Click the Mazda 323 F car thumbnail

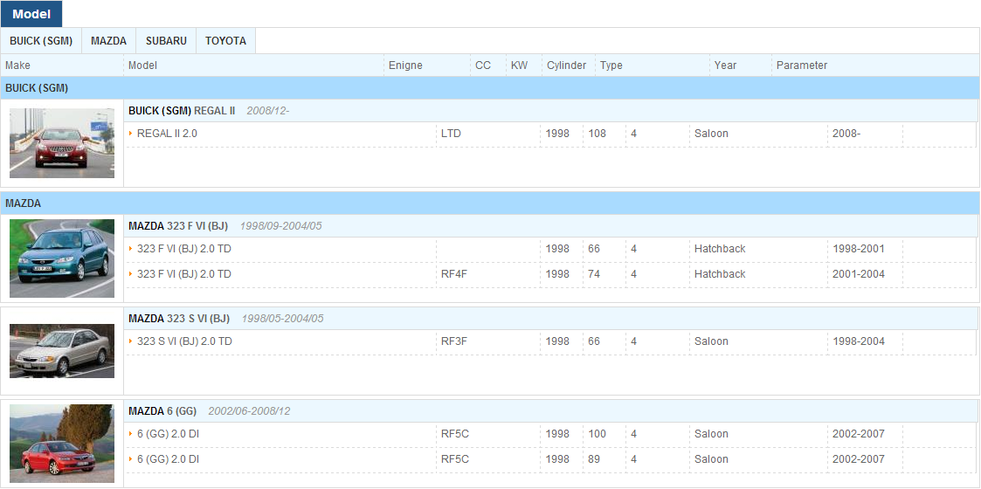pyautogui.click(x=62, y=258)
